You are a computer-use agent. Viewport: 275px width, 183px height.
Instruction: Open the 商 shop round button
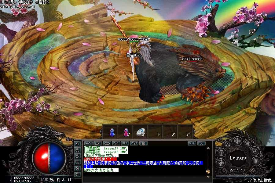256,161
